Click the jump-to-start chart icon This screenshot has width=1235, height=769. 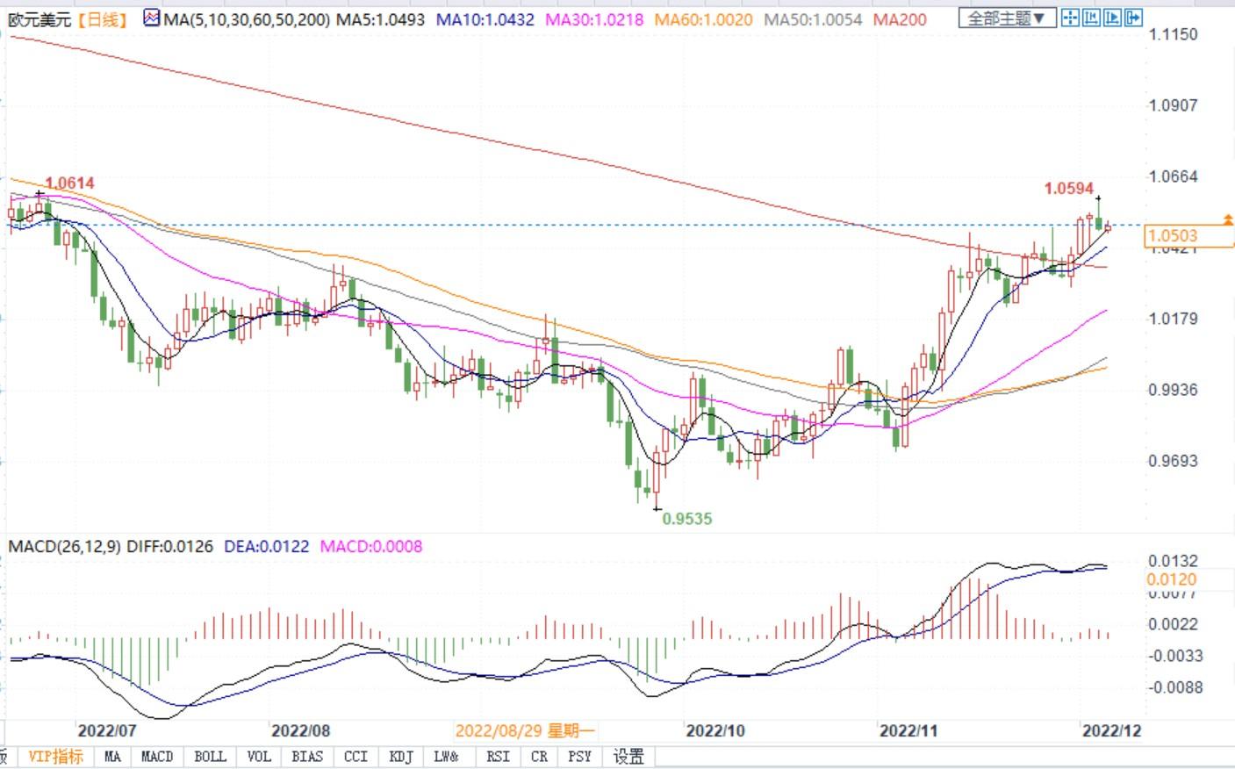pos(1091,17)
